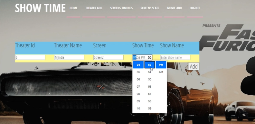Screen dimensions: 255x124
Task: Pick hour 10 in time picker
Action: click(x=138, y=109)
